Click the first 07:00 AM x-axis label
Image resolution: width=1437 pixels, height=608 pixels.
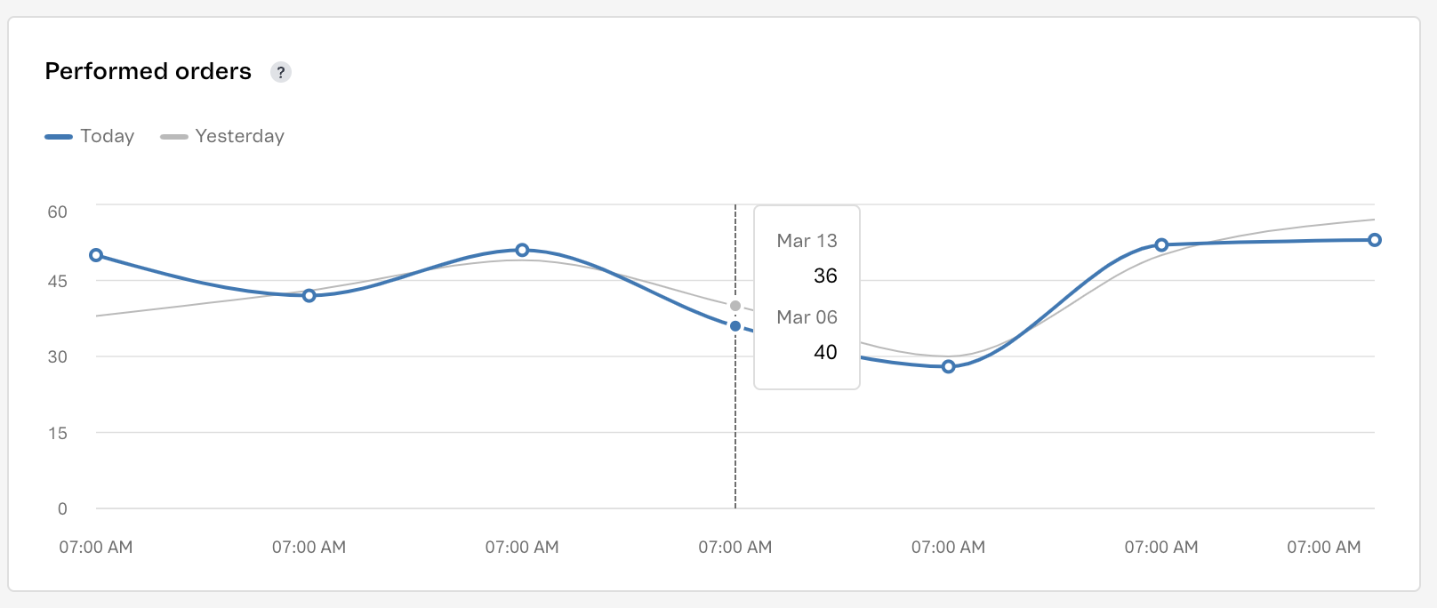(x=96, y=547)
